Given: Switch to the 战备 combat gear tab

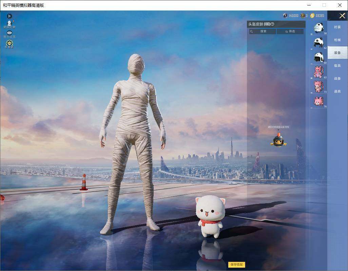Looking at the screenshot, I should [337, 79].
